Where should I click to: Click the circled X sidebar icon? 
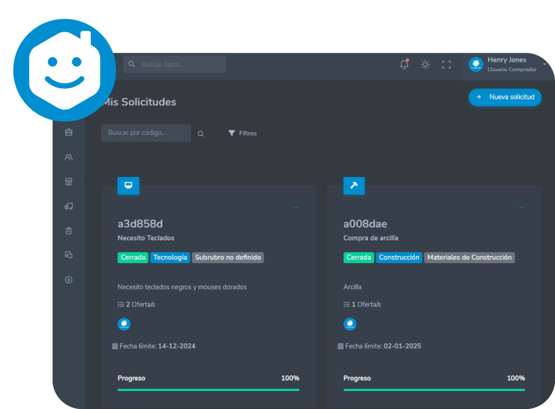click(68, 280)
